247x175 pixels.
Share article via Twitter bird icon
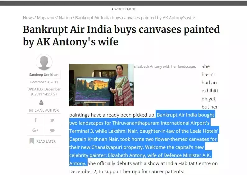[x=52, y=120]
